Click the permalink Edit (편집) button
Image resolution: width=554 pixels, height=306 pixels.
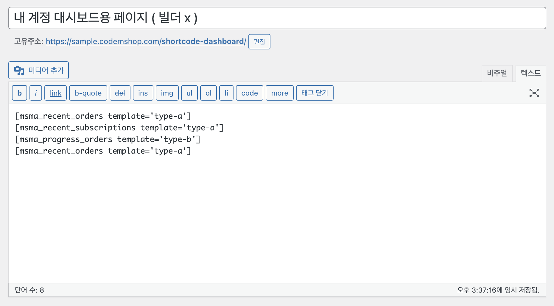point(259,42)
